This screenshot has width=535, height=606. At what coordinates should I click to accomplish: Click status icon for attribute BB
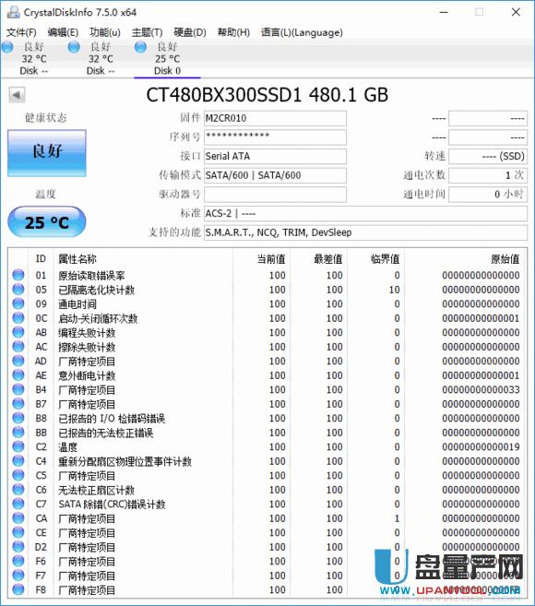[x=18, y=432]
